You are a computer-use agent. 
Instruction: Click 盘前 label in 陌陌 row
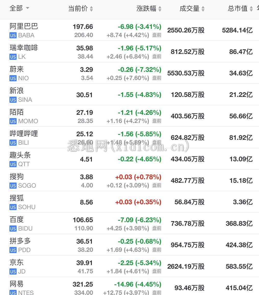(157, 121)
